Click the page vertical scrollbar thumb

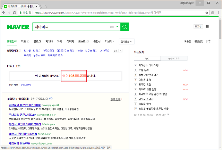[220, 29]
